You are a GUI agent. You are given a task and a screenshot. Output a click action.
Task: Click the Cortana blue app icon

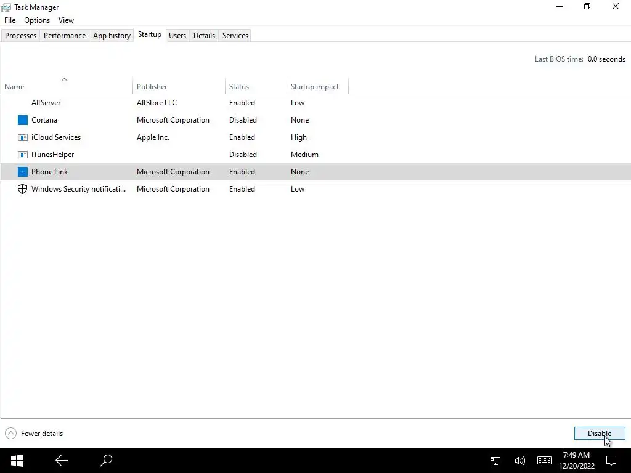tap(23, 120)
